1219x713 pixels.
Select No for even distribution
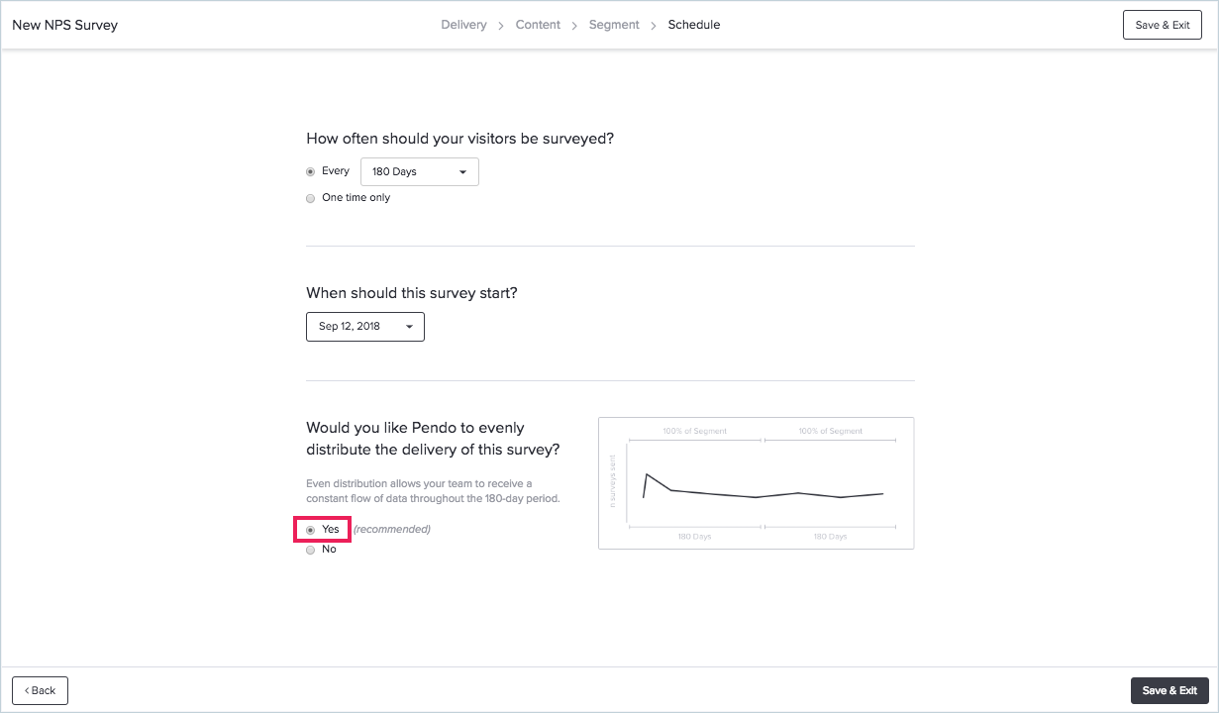coord(311,550)
